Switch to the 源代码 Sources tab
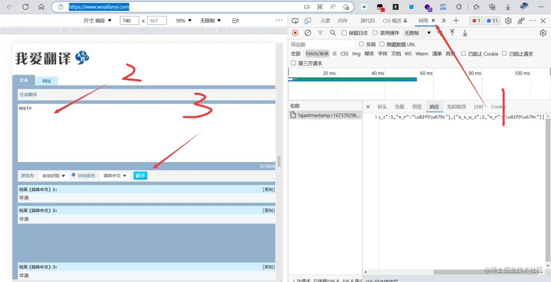Image resolution: width=551 pixels, height=282 pixels. point(367,21)
